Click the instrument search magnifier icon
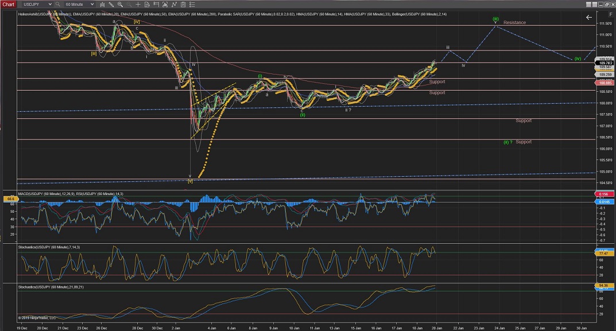The width and height of the screenshot is (616, 331). [57, 4]
